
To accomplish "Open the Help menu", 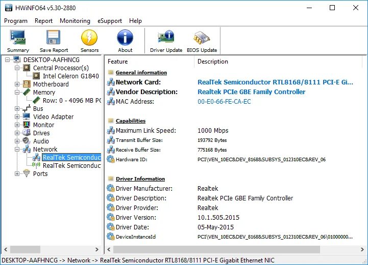I will tap(135, 21).
